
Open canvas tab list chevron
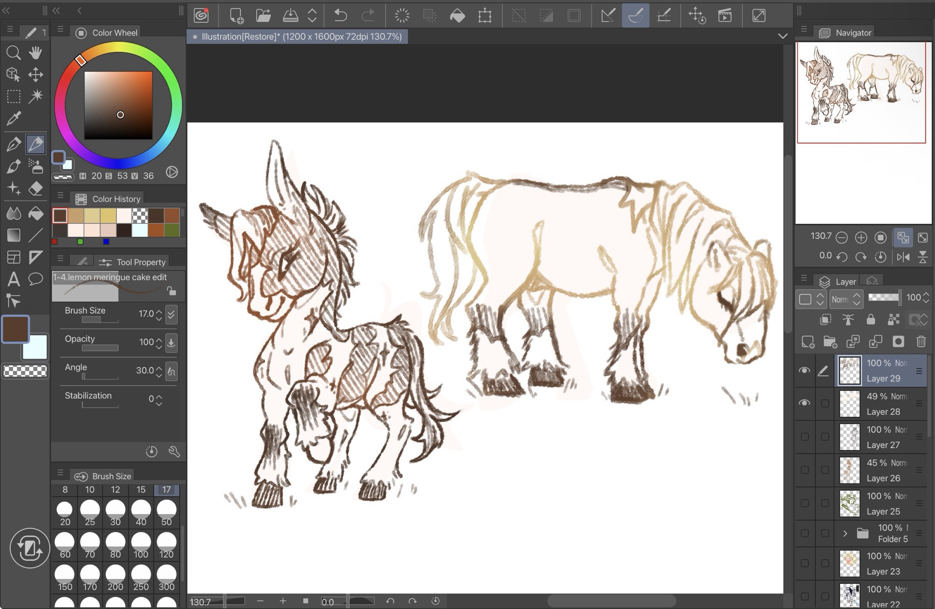[x=783, y=36]
